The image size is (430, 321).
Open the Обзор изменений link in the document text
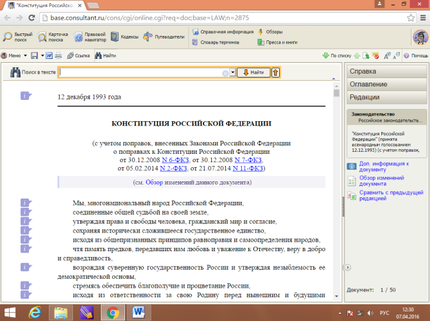click(x=154, y=183)
